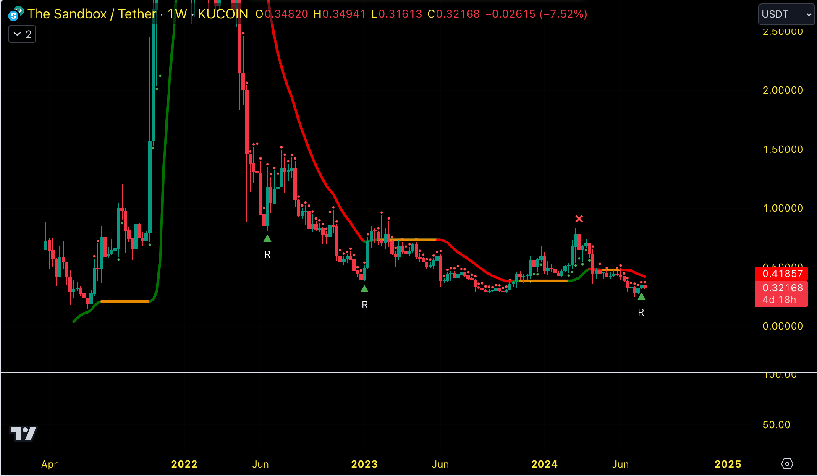Click the 0.00000 price axis label
This screenshot has height=476, width=817.
pyautogui.click(x=783, y=326)
